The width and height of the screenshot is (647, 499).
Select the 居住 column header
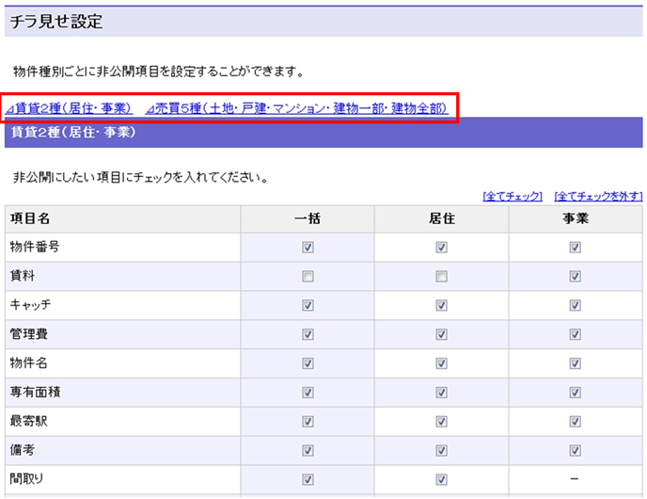coord(441,218)
